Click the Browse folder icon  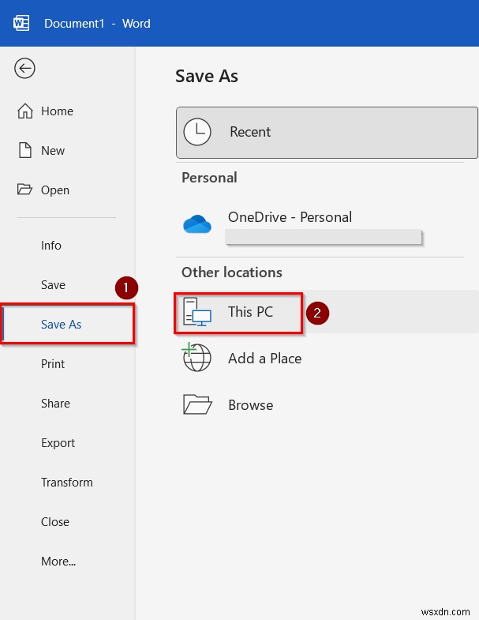(197, 404)
